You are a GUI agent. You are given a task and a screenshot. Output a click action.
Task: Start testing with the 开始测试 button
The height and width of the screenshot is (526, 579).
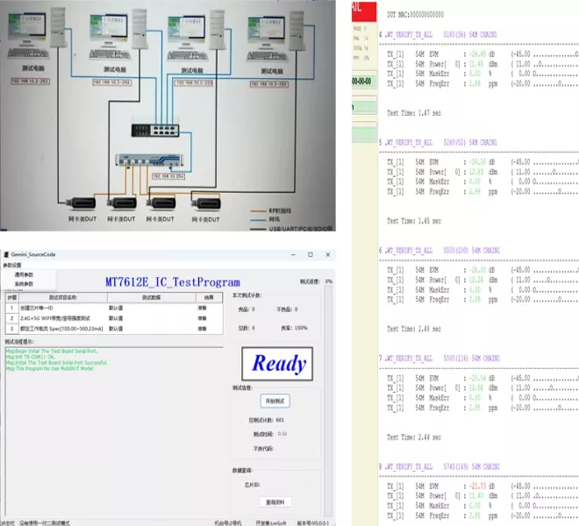click(275, 401)
